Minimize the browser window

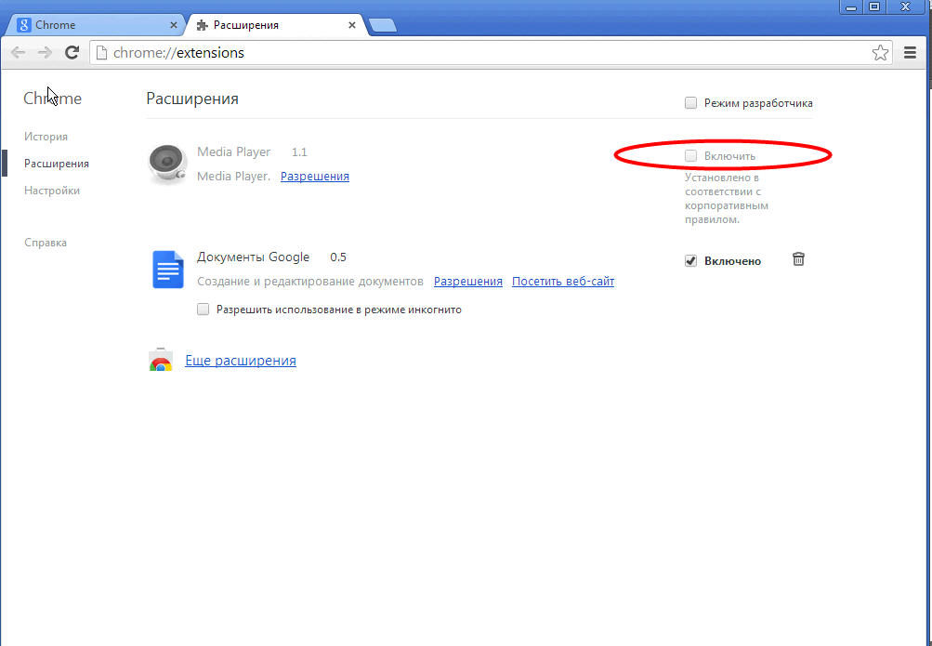click(x=852, y=7)
